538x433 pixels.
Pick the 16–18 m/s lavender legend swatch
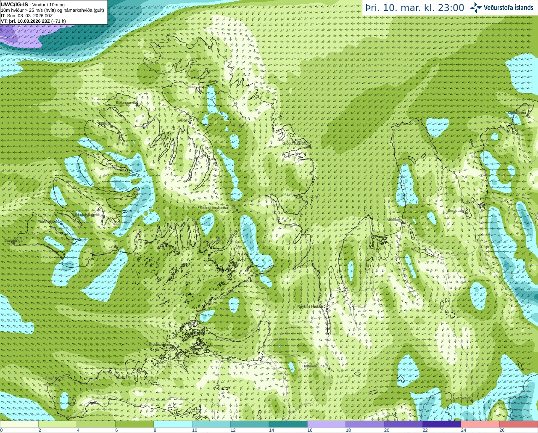coord(327,424)
